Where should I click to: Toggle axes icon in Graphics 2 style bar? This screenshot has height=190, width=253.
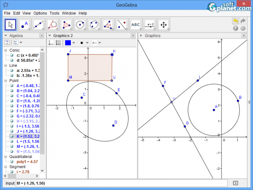tap(51, 43)
